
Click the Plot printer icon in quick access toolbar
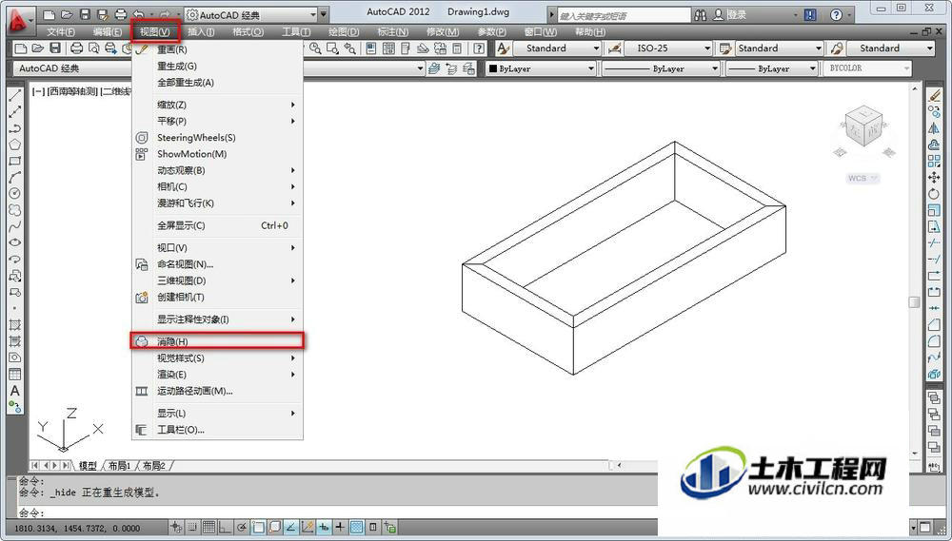point(121,14)
